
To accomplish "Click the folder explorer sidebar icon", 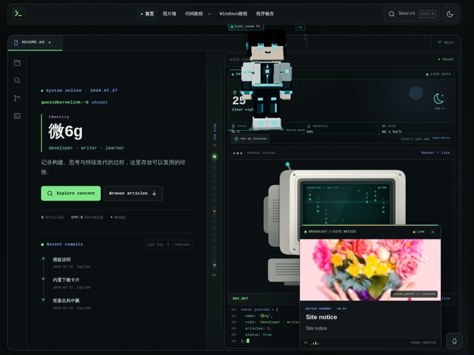I will click(17, 63).
